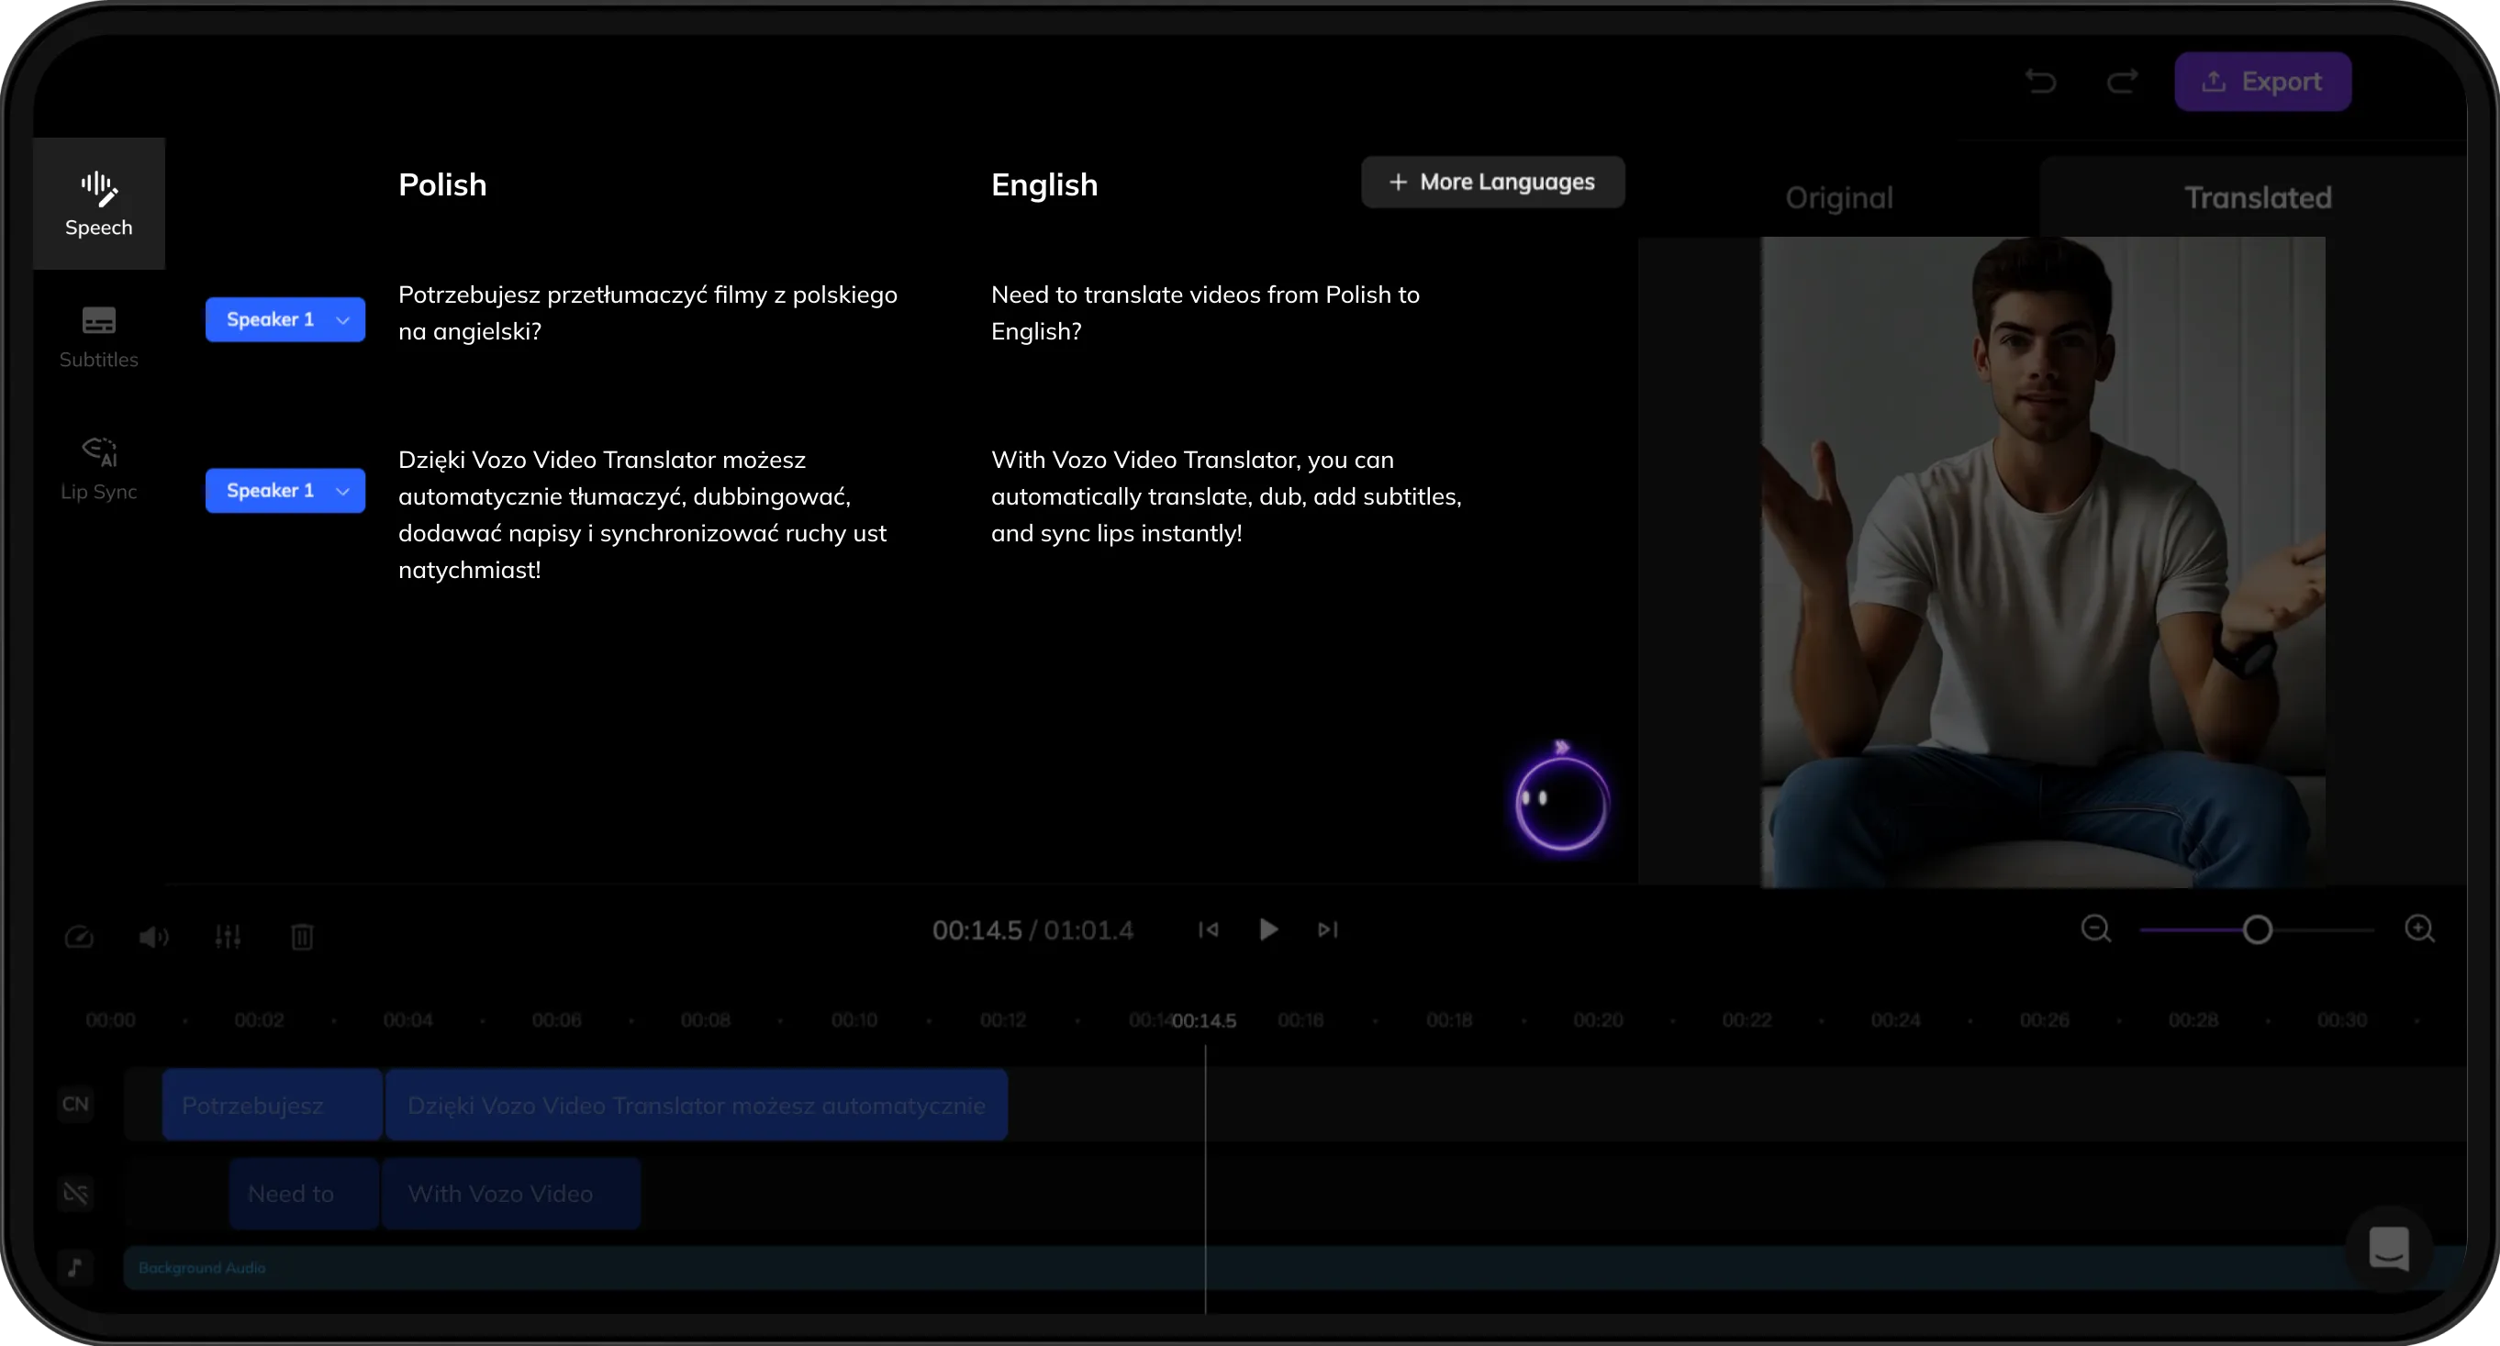Click the English column header
2500x1346 pixels.
click(x=1044, y=184)
